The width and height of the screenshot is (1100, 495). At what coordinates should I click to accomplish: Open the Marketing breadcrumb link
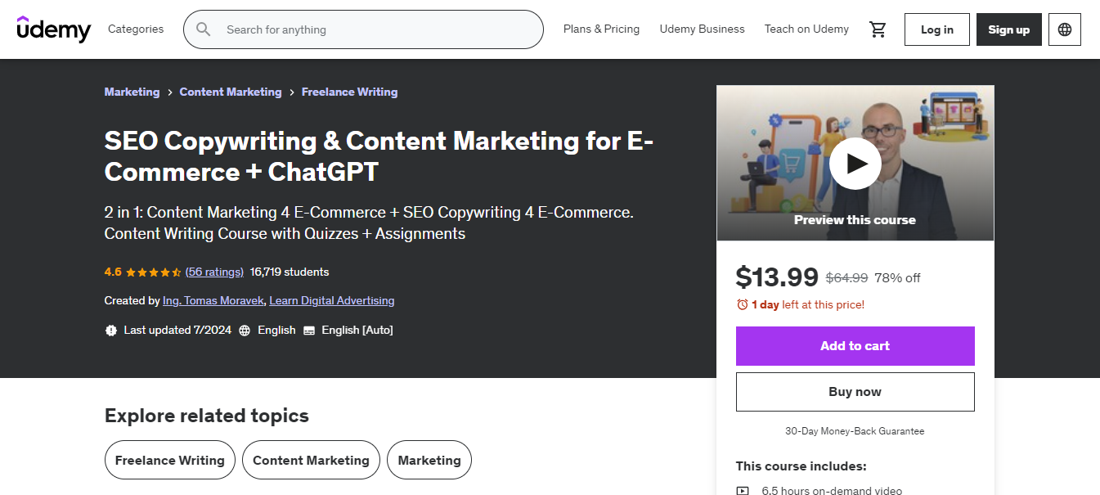tap(132, 92)
